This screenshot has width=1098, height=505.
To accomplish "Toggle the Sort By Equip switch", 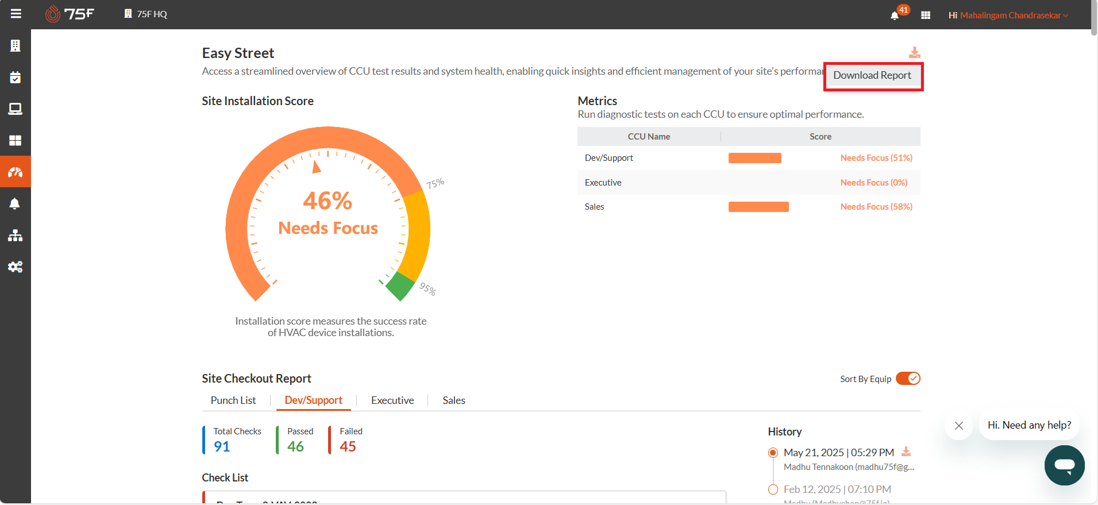I will [x=908, y=379].
